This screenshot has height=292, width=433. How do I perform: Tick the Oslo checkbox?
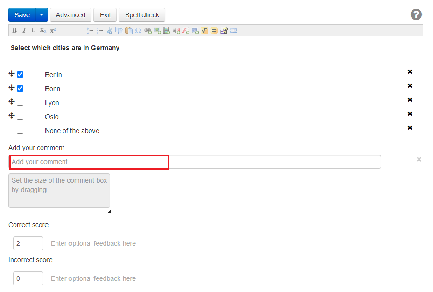coord(20,116)
